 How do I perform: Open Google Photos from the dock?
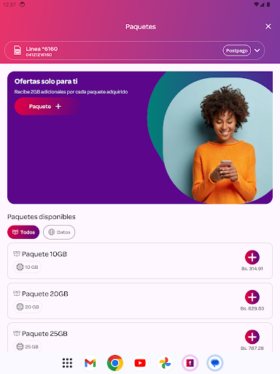click(165, 363)
